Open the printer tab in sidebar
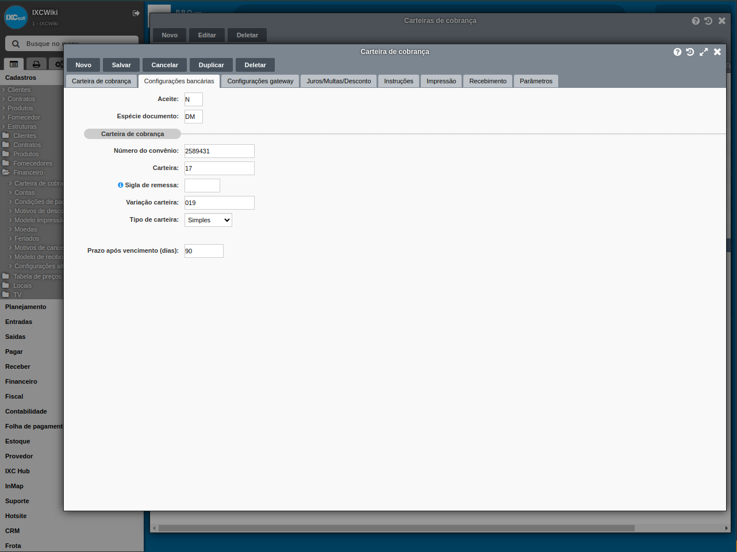The image size is (737, 552). coord(36,64)
